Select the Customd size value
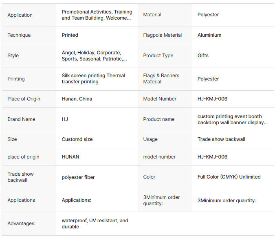The width and height of the screenshot is (275, 239). point(77,139)
